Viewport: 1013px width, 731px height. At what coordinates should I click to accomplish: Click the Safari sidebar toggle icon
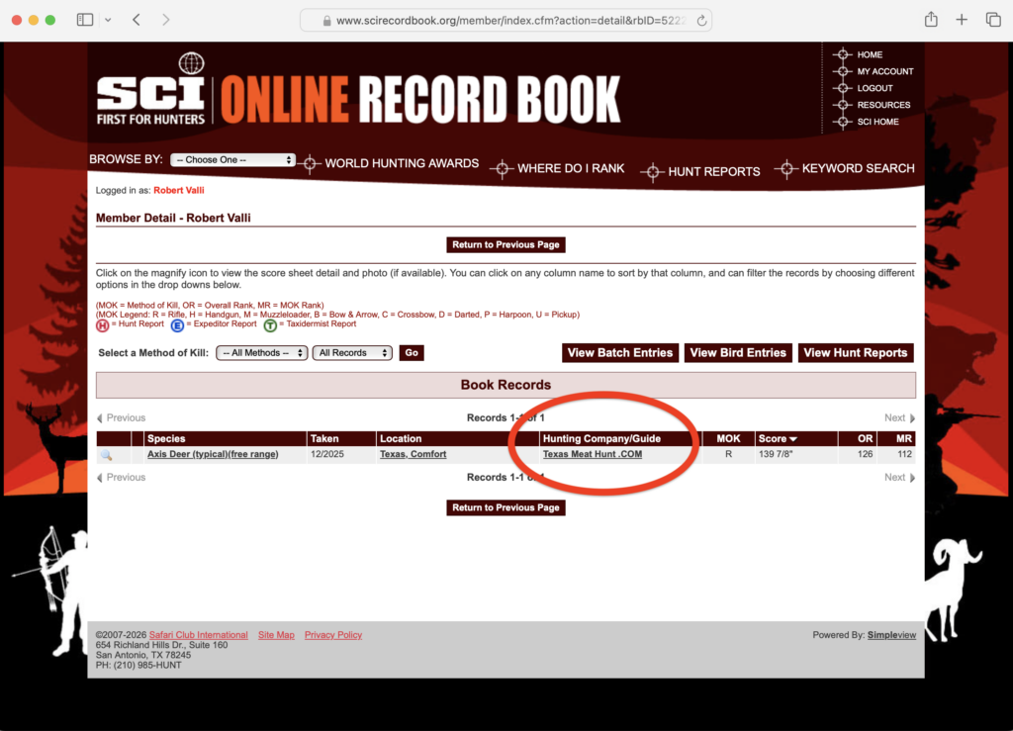85,20
